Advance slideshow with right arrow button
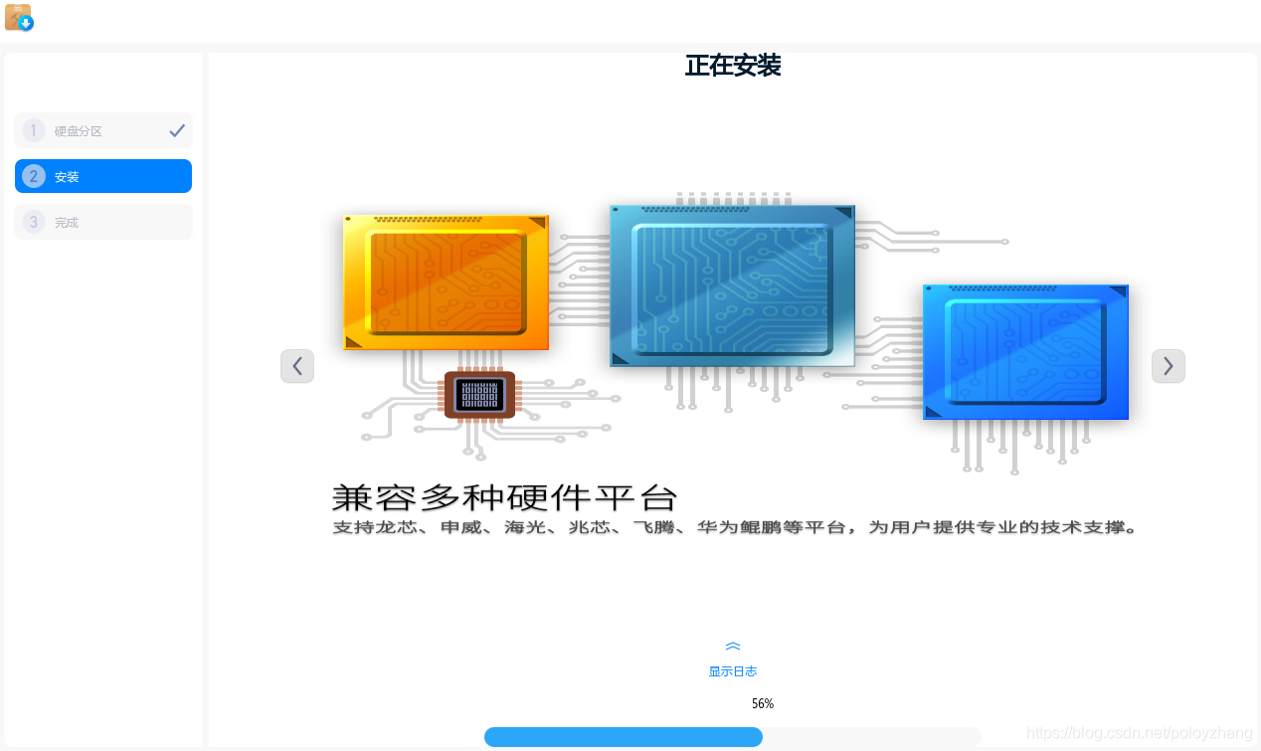Screen dimensions: 1261x751 pyautogui.click(x=1169, y=366)
